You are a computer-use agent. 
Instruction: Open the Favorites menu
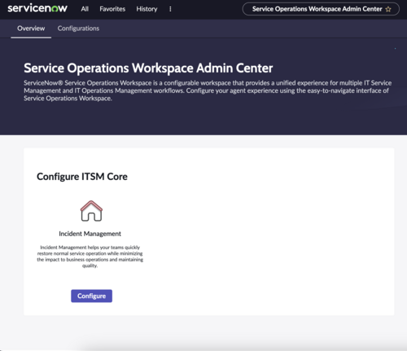[112, 9]
